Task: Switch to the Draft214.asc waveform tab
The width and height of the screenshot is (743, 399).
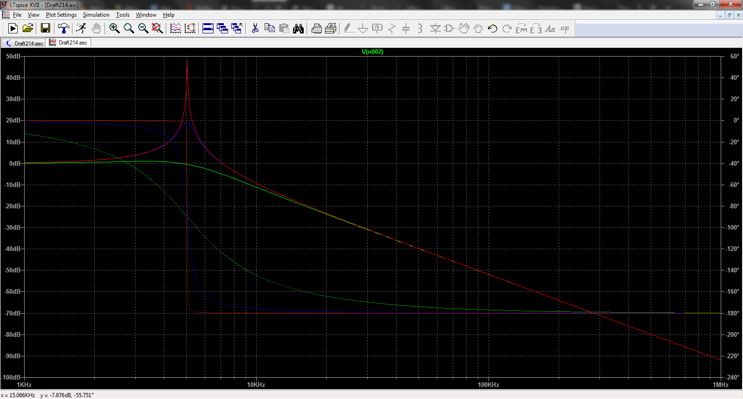Action: pyautogui.click(x=68, y=43)
